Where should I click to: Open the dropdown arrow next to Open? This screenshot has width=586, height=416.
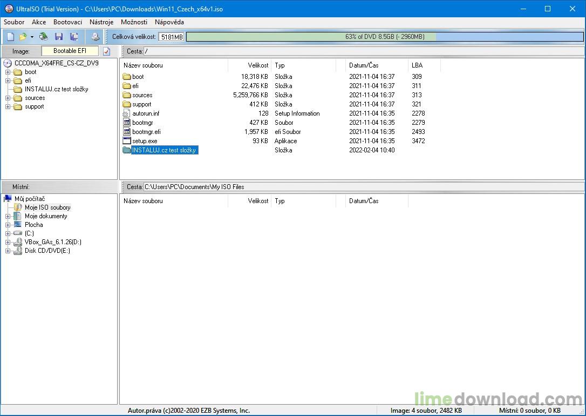tap(32, 37)
